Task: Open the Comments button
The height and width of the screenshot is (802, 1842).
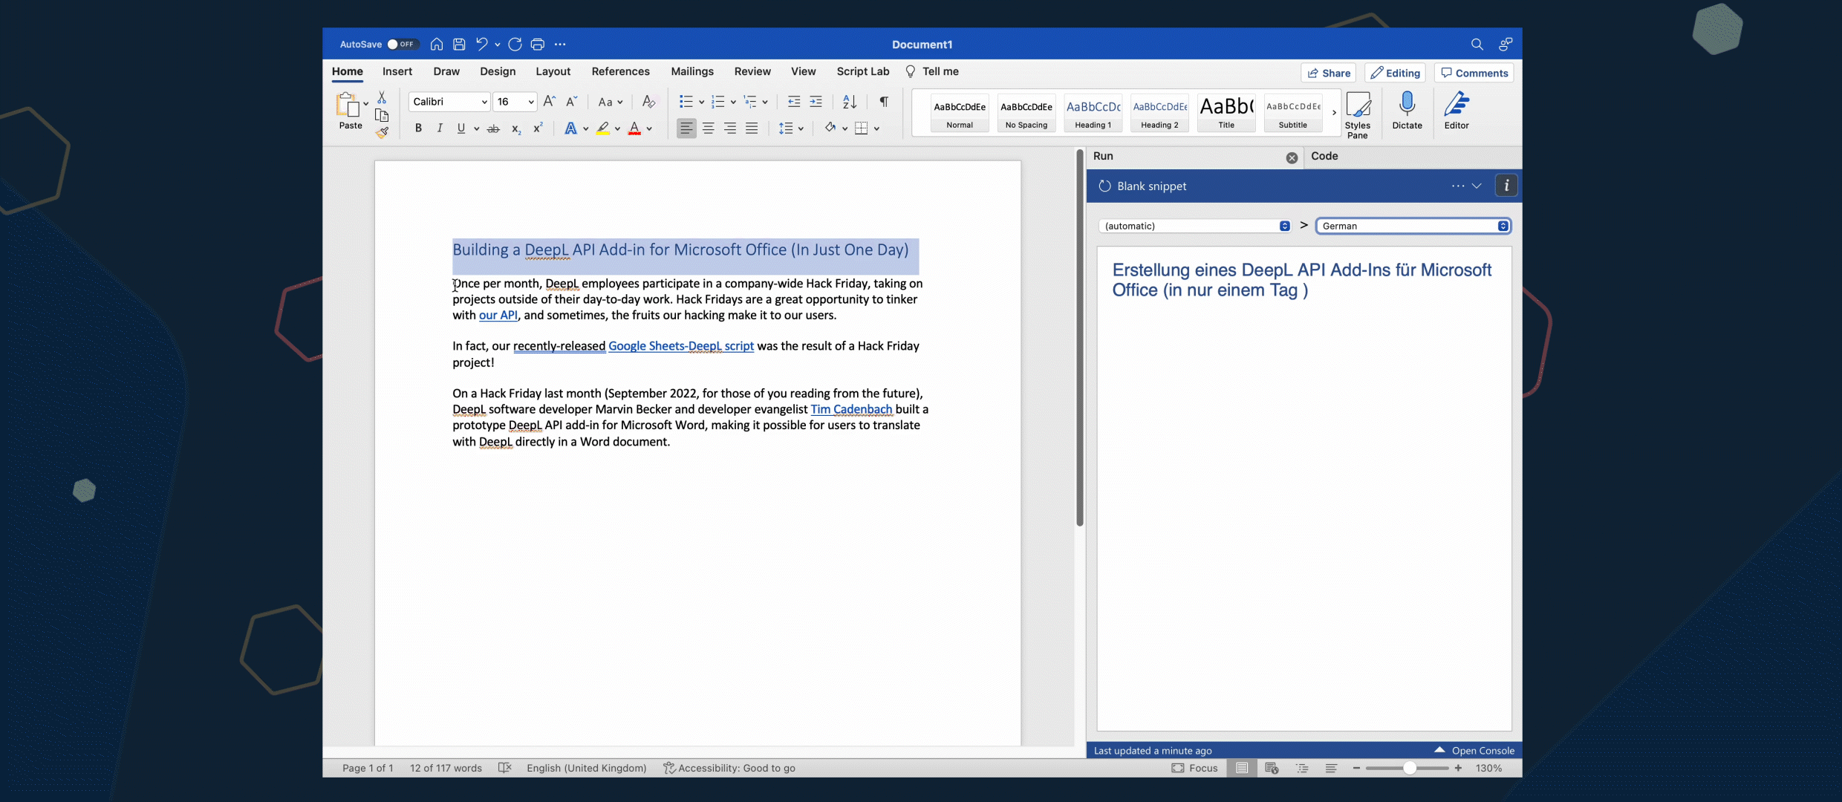Action: point(1474,73)
